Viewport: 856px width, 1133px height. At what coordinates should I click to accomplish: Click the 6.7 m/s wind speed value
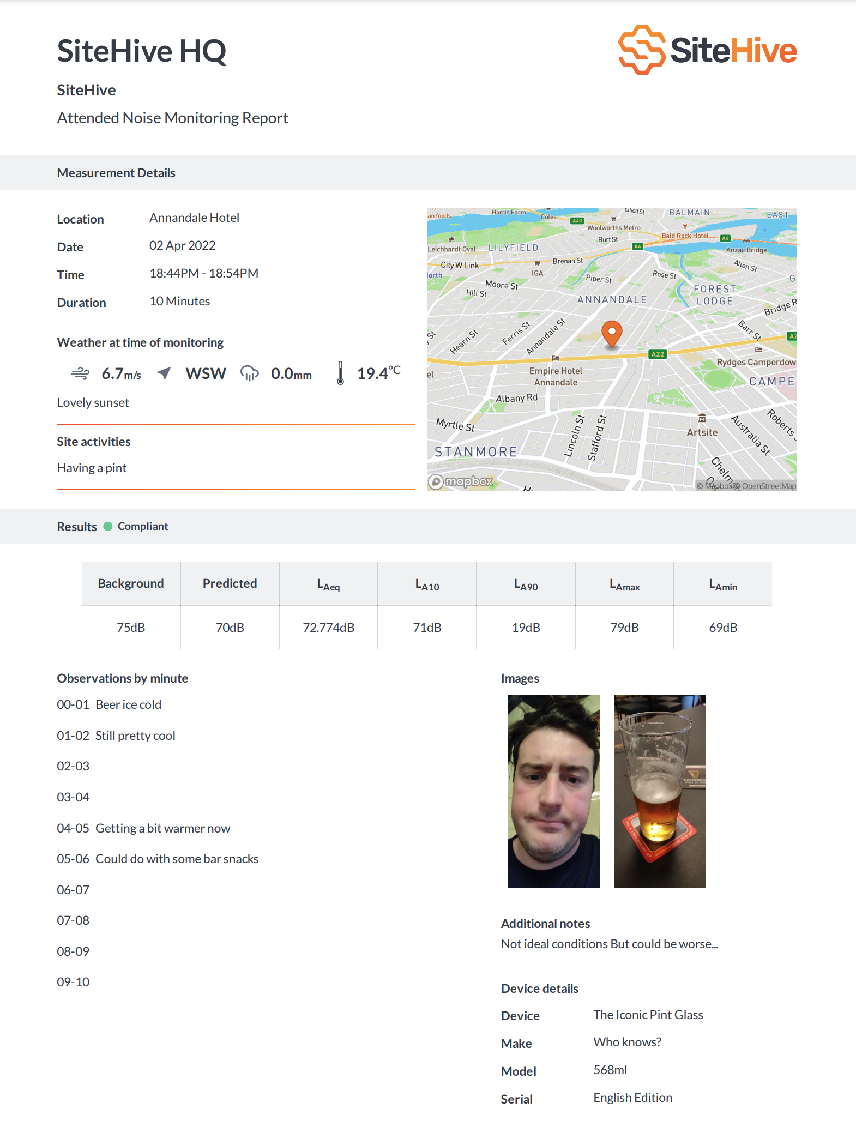(121, 373)
